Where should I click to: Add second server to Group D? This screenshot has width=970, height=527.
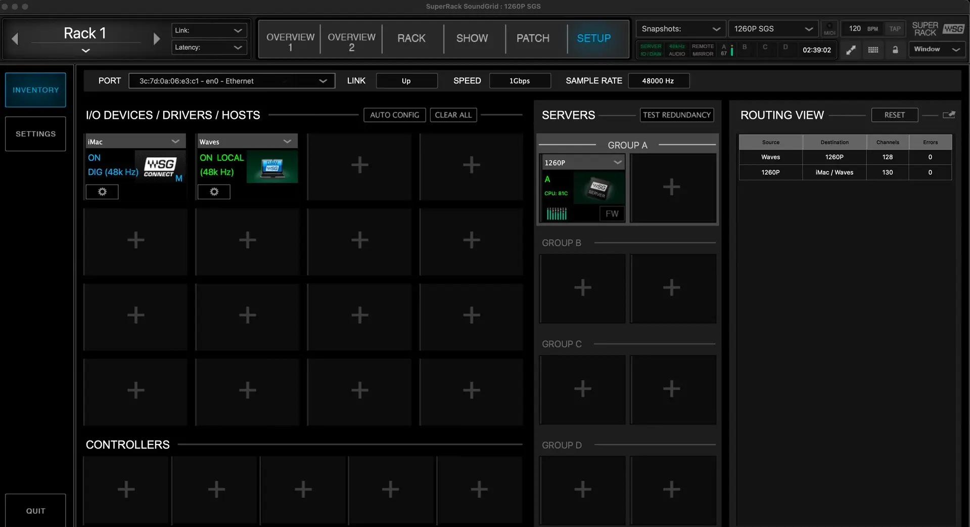pyautogui.click(x=672, y=490)
